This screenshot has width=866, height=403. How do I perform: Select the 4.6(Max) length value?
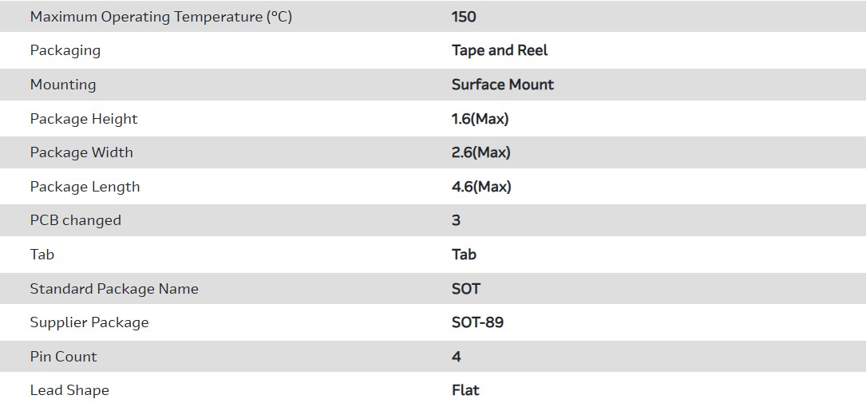click(481, 187)
